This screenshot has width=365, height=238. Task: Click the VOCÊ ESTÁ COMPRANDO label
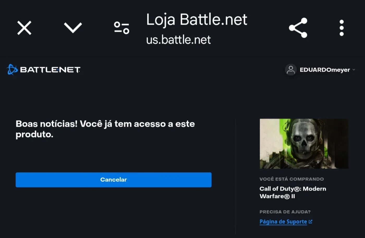tap(291, 179)
